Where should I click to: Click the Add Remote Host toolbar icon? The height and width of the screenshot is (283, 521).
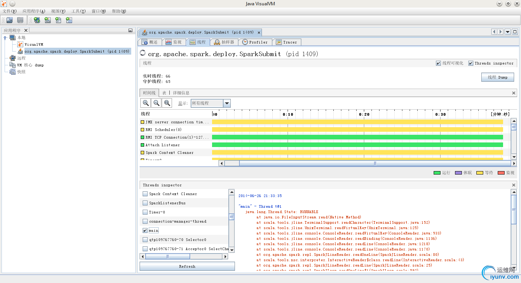click(37, 20)
